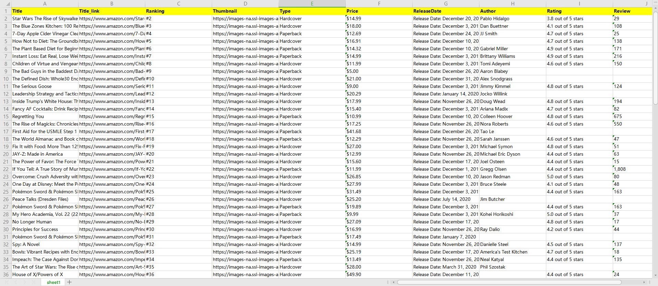Click the '3.8 out of 5 stars' rating cell
This screenshot has height=286, width=658.
[x=580, y=18]
